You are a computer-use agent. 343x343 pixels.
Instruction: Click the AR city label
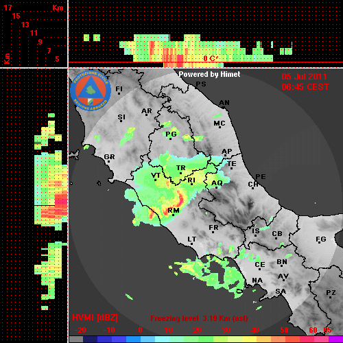point(147,111)
